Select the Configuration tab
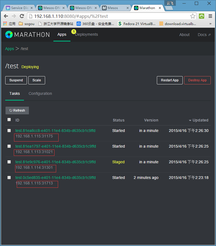Viewport: 216px width, 246px height. 40,93
